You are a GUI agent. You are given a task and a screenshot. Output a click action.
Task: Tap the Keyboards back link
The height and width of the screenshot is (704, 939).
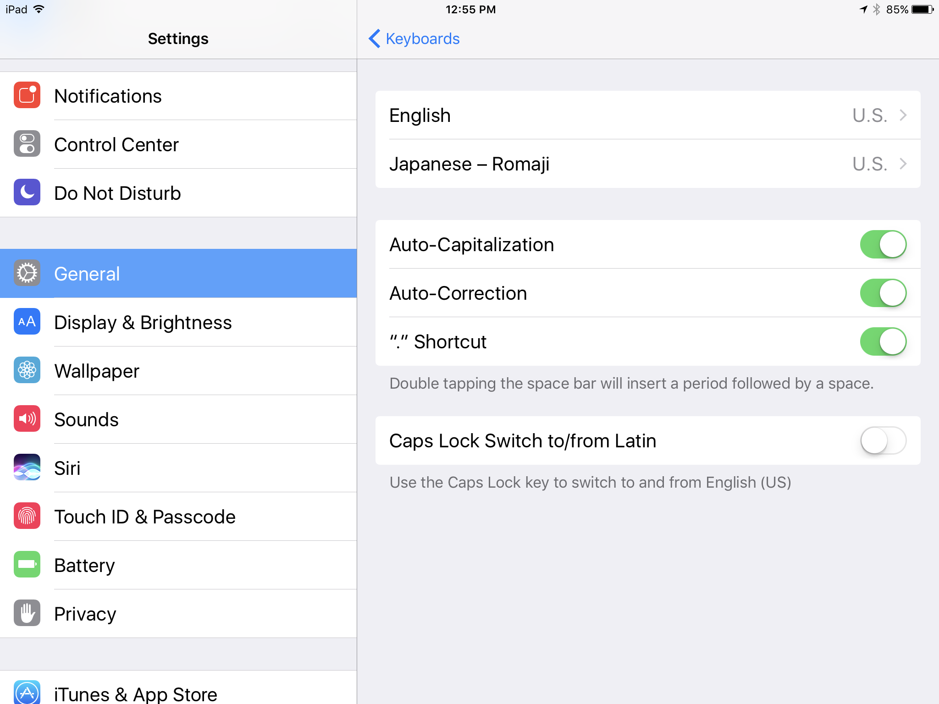pyautogui.click(x=422, y=39)
